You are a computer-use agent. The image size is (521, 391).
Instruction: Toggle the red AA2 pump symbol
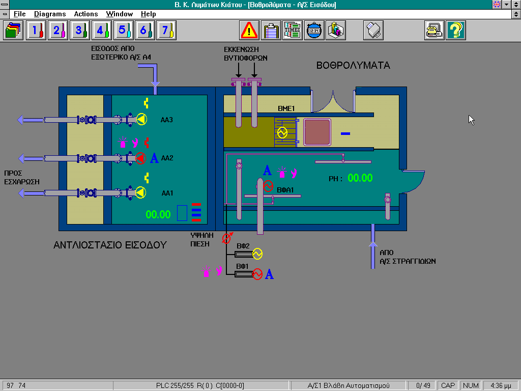click(x=140, y=158)
